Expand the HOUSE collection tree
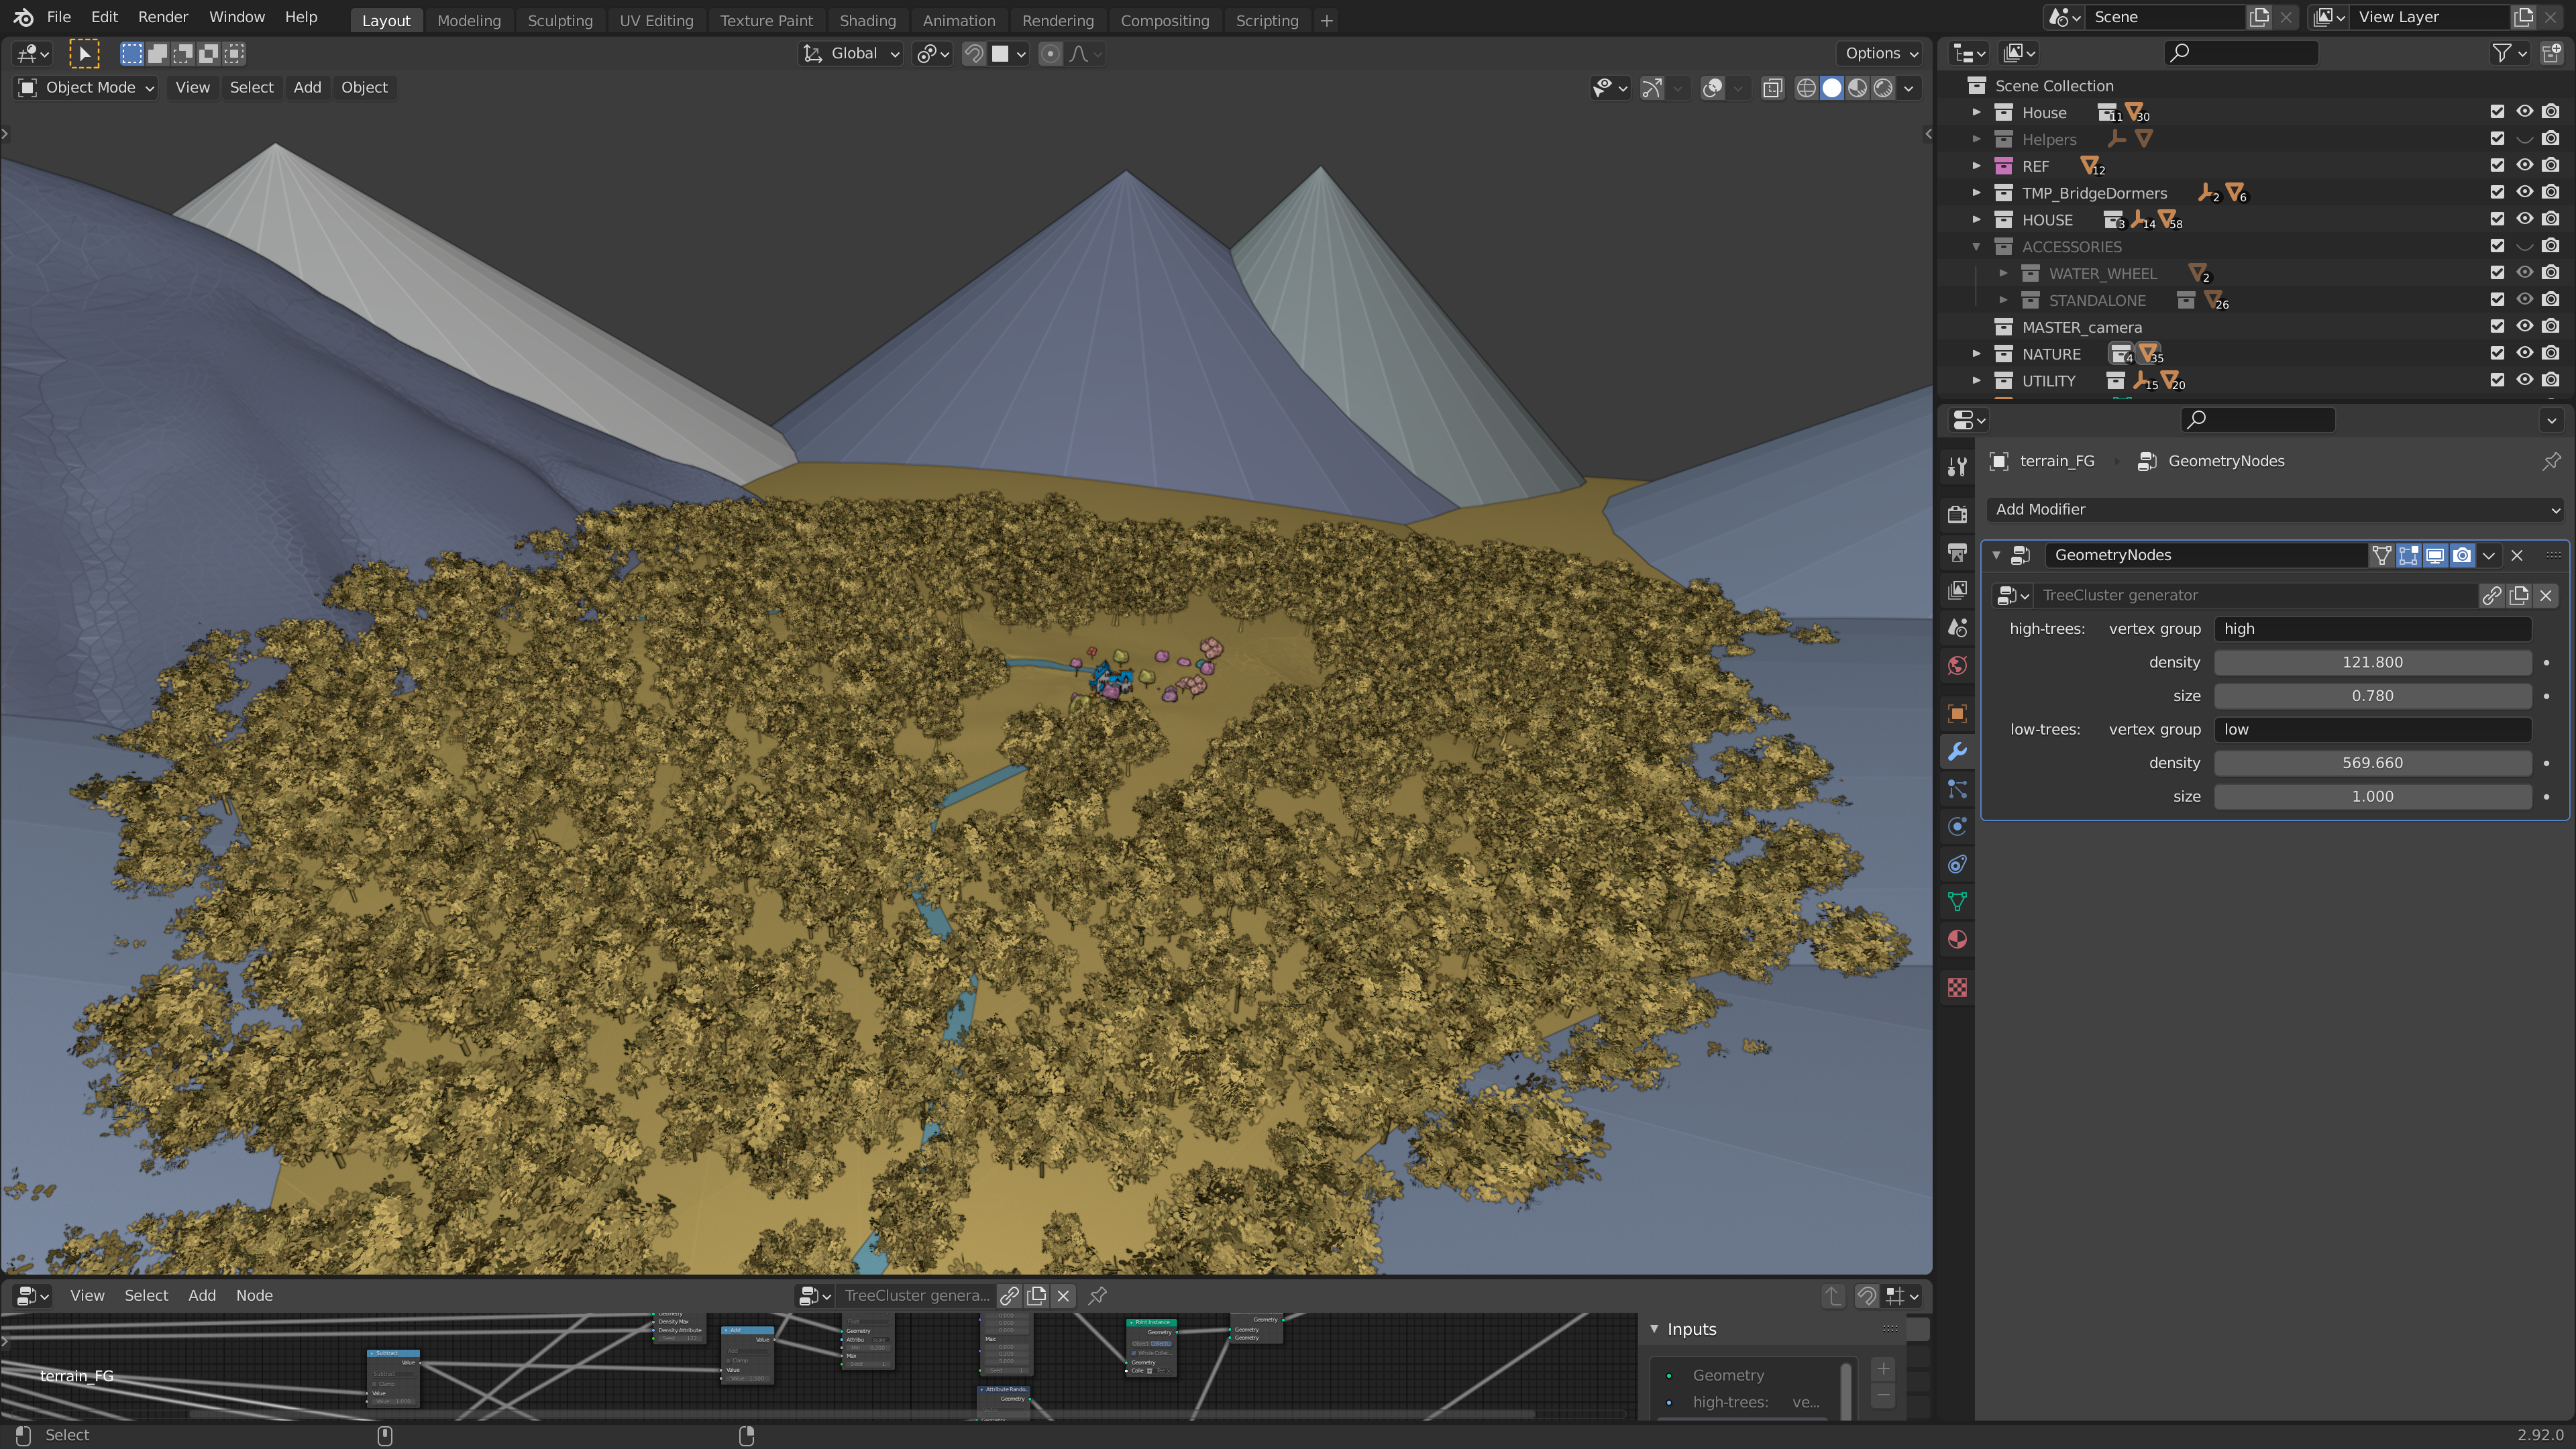 [x=1976, y=219]
